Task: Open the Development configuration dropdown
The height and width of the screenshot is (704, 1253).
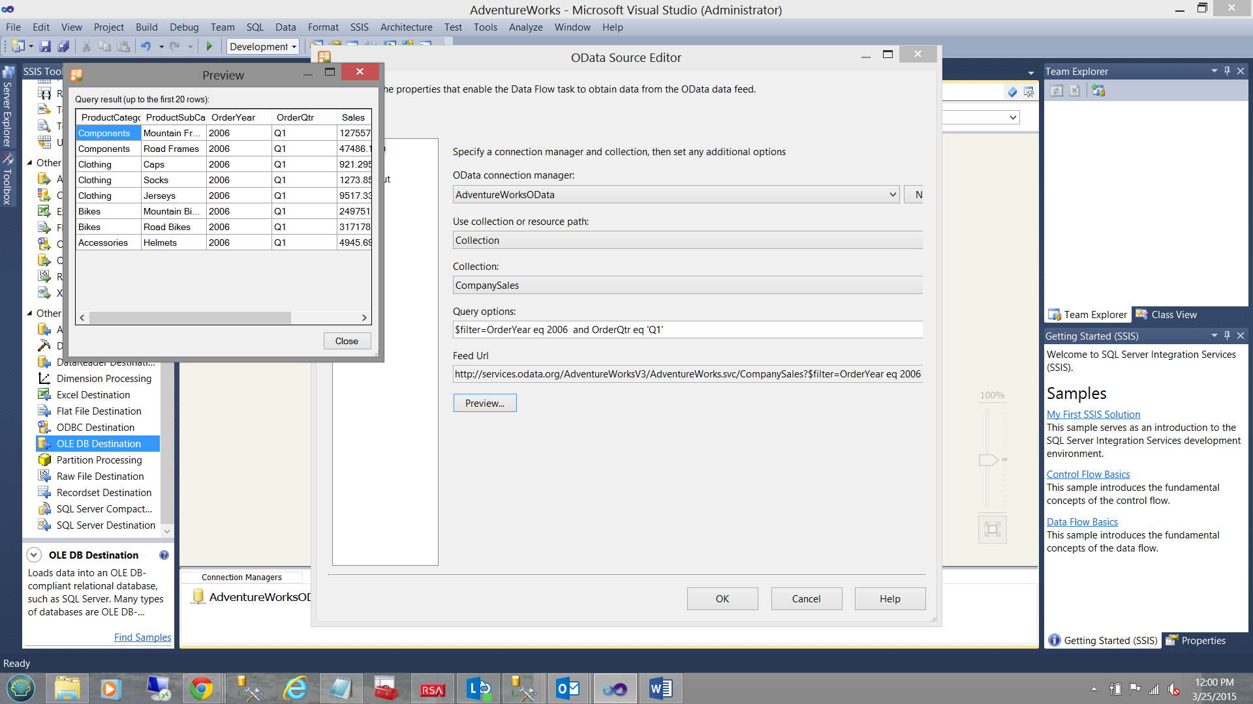Action: click(x=294, y=47)
